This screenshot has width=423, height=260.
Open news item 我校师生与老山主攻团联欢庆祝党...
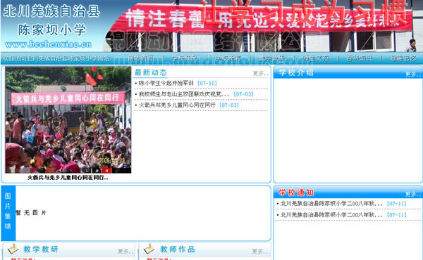click(184, 94)
